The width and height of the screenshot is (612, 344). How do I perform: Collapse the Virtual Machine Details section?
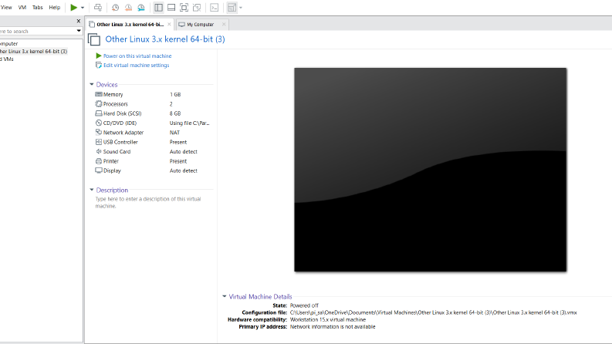pos(225,296)
